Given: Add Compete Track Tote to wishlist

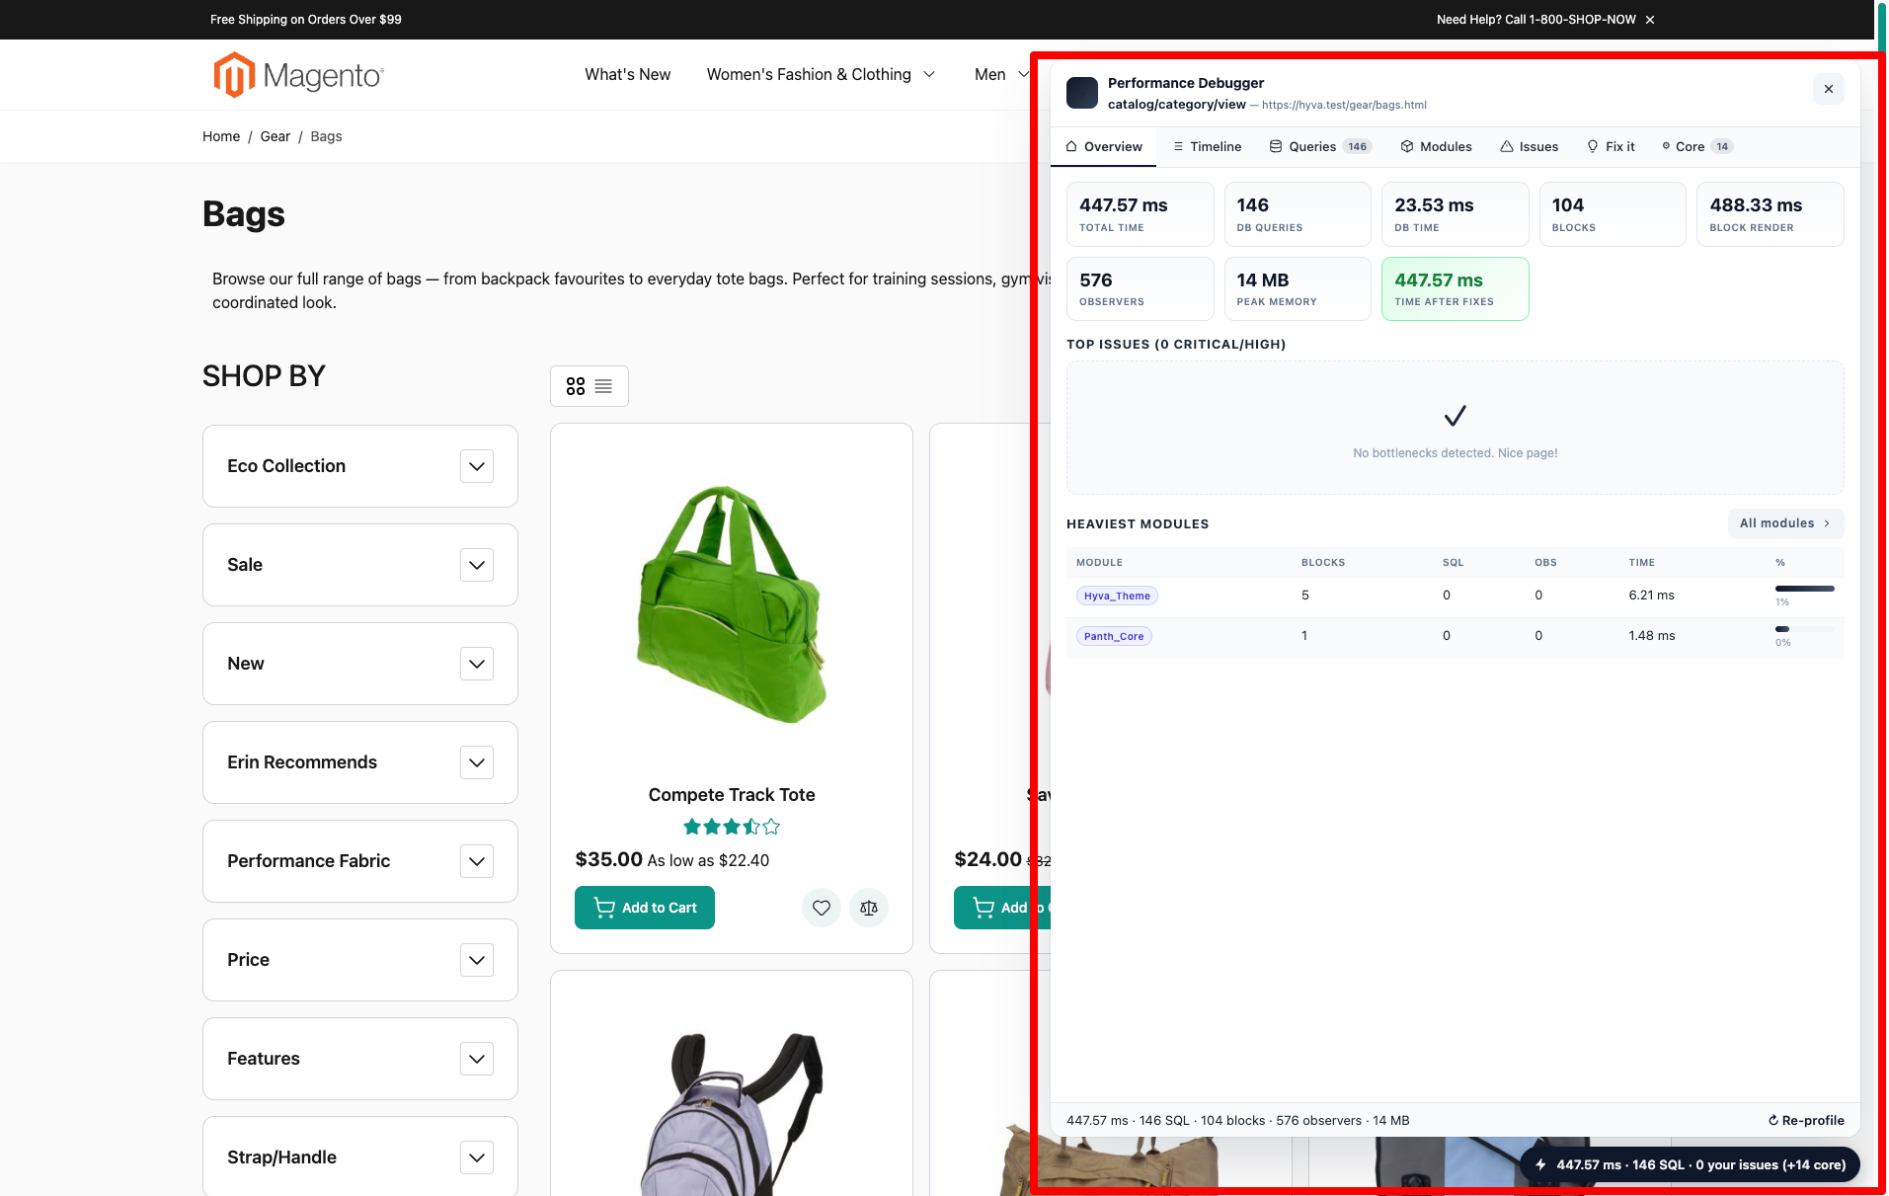Looking at the screenshot, I should [x=822, y=908].
